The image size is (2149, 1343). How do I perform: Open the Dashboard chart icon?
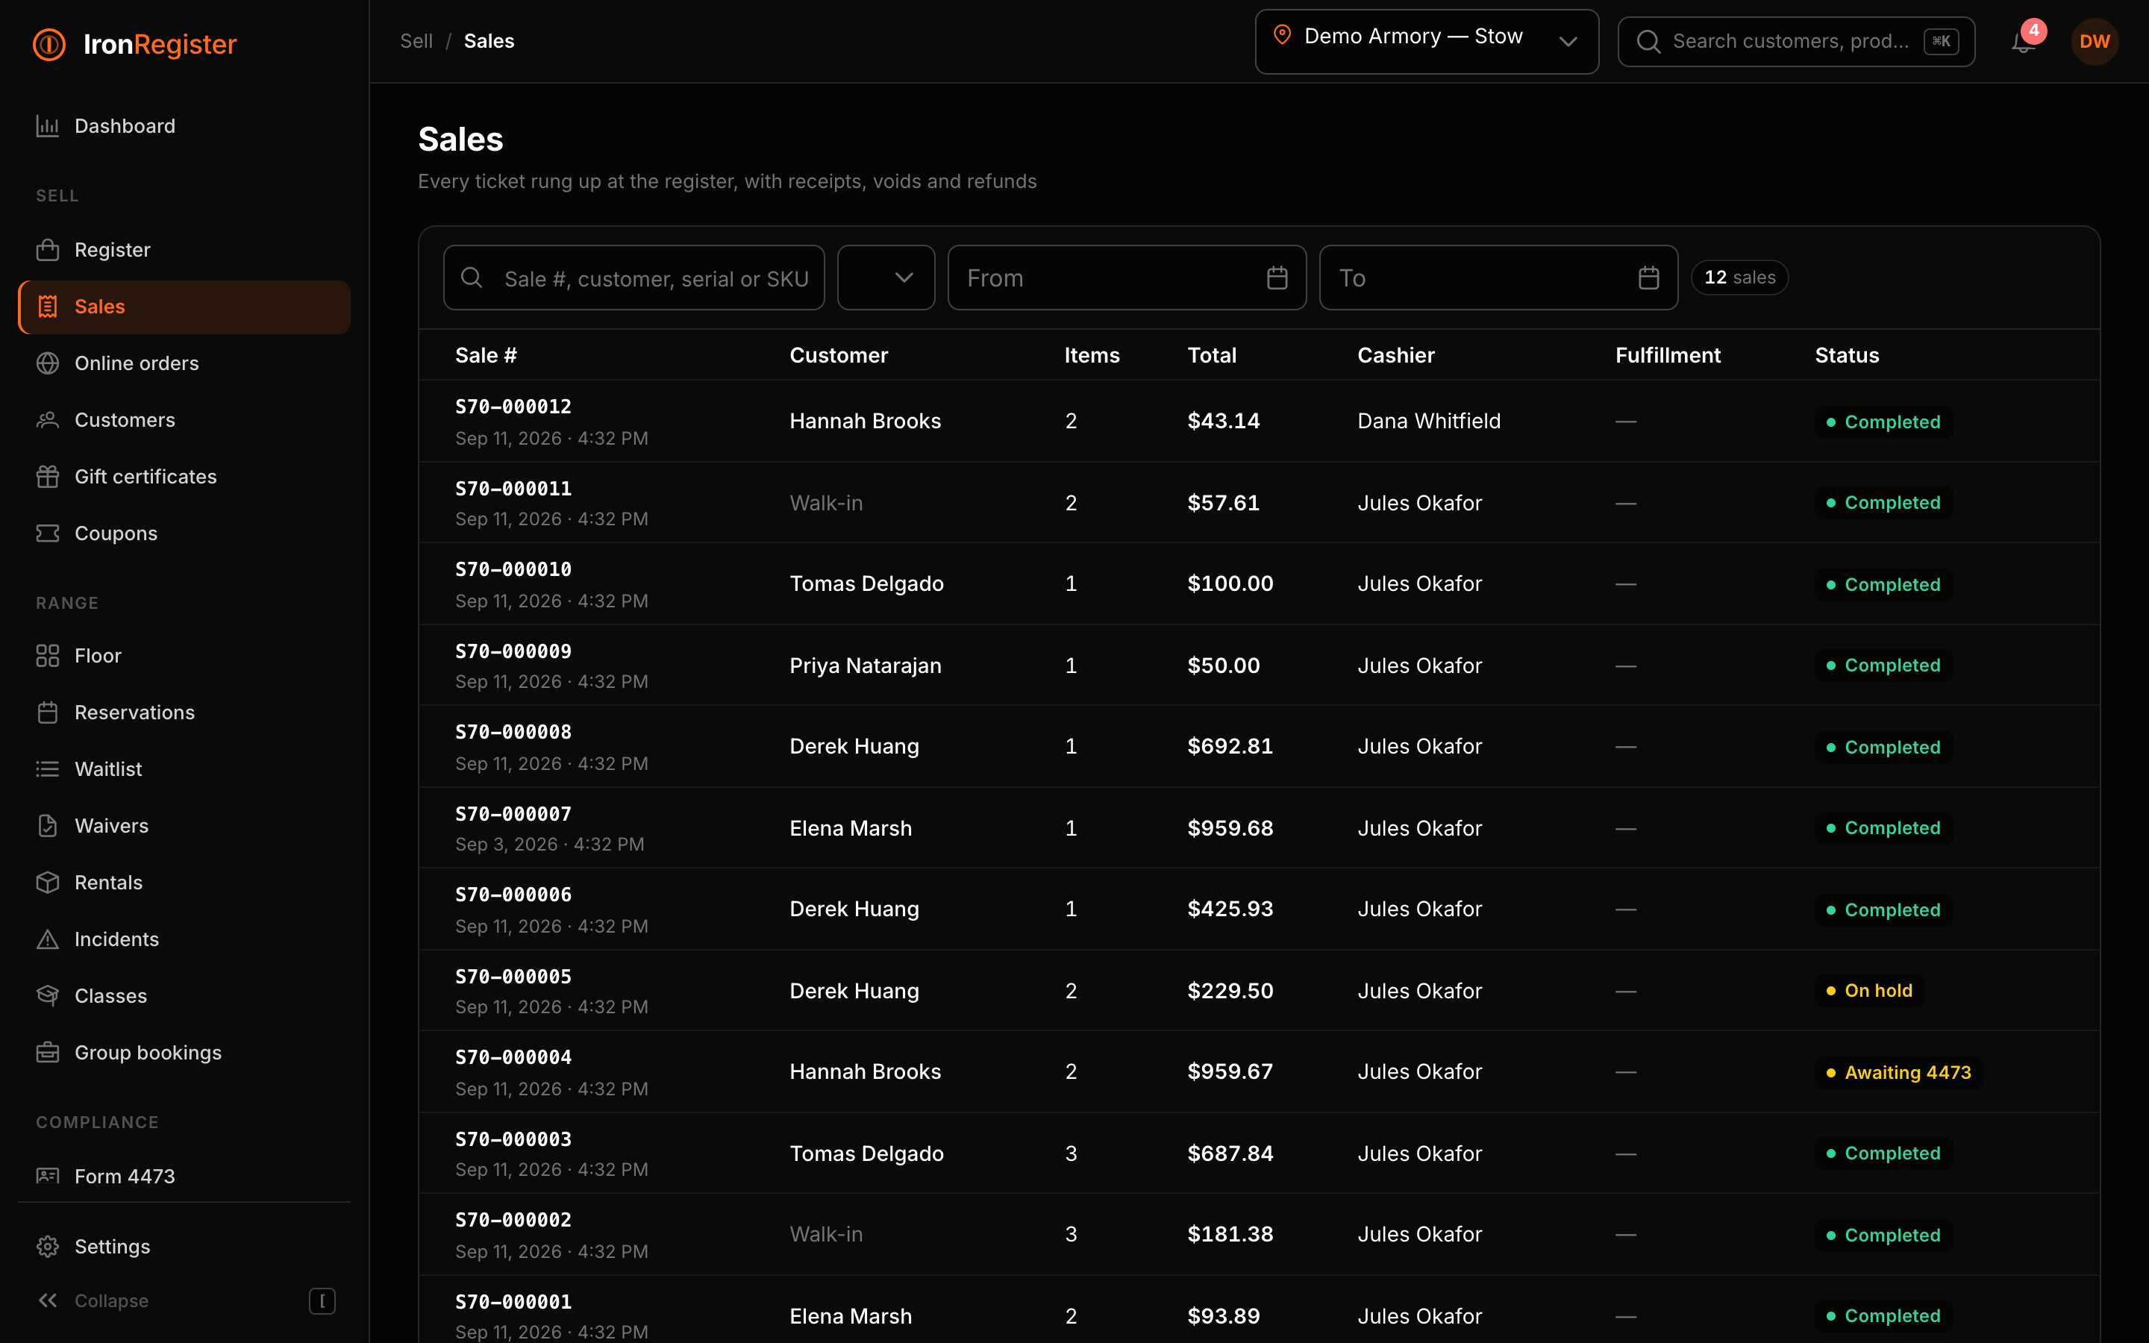pos(48,126)
